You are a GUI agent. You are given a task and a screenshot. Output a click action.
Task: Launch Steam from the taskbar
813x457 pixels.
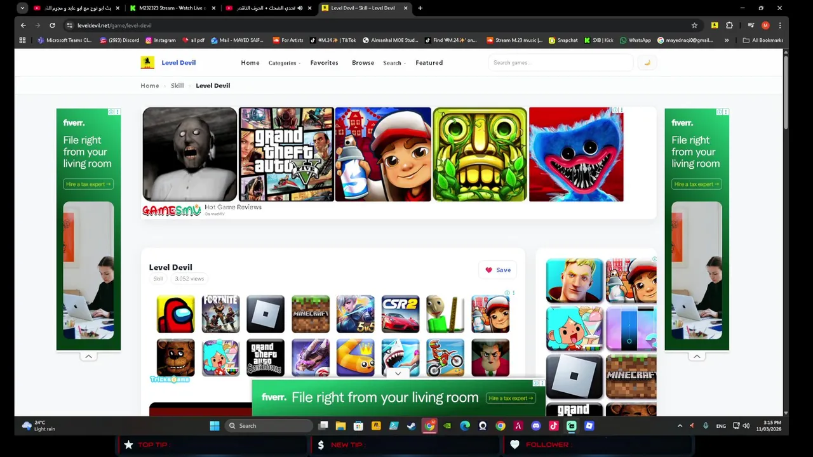(x=412, y=426)
